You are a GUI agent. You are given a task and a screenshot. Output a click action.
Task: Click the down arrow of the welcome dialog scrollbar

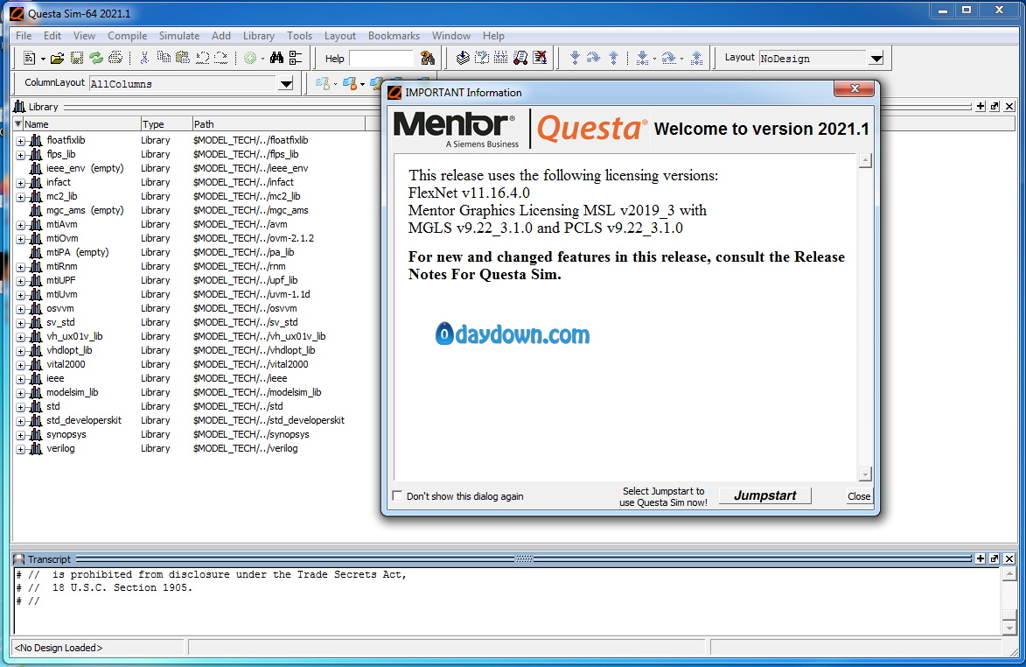(865, 474)
